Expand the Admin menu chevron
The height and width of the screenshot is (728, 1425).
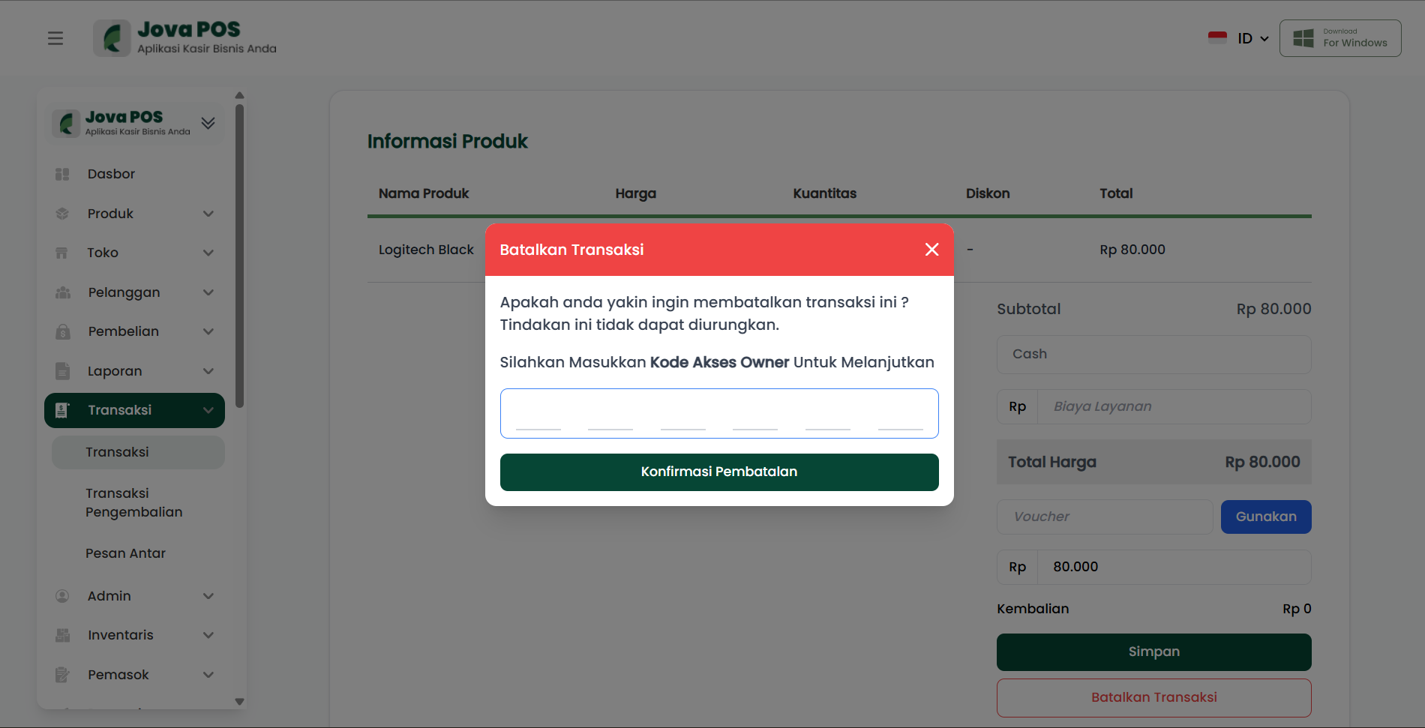click(208, 596)
